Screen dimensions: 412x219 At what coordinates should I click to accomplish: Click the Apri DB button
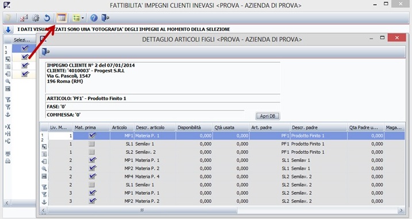(268, 116)
